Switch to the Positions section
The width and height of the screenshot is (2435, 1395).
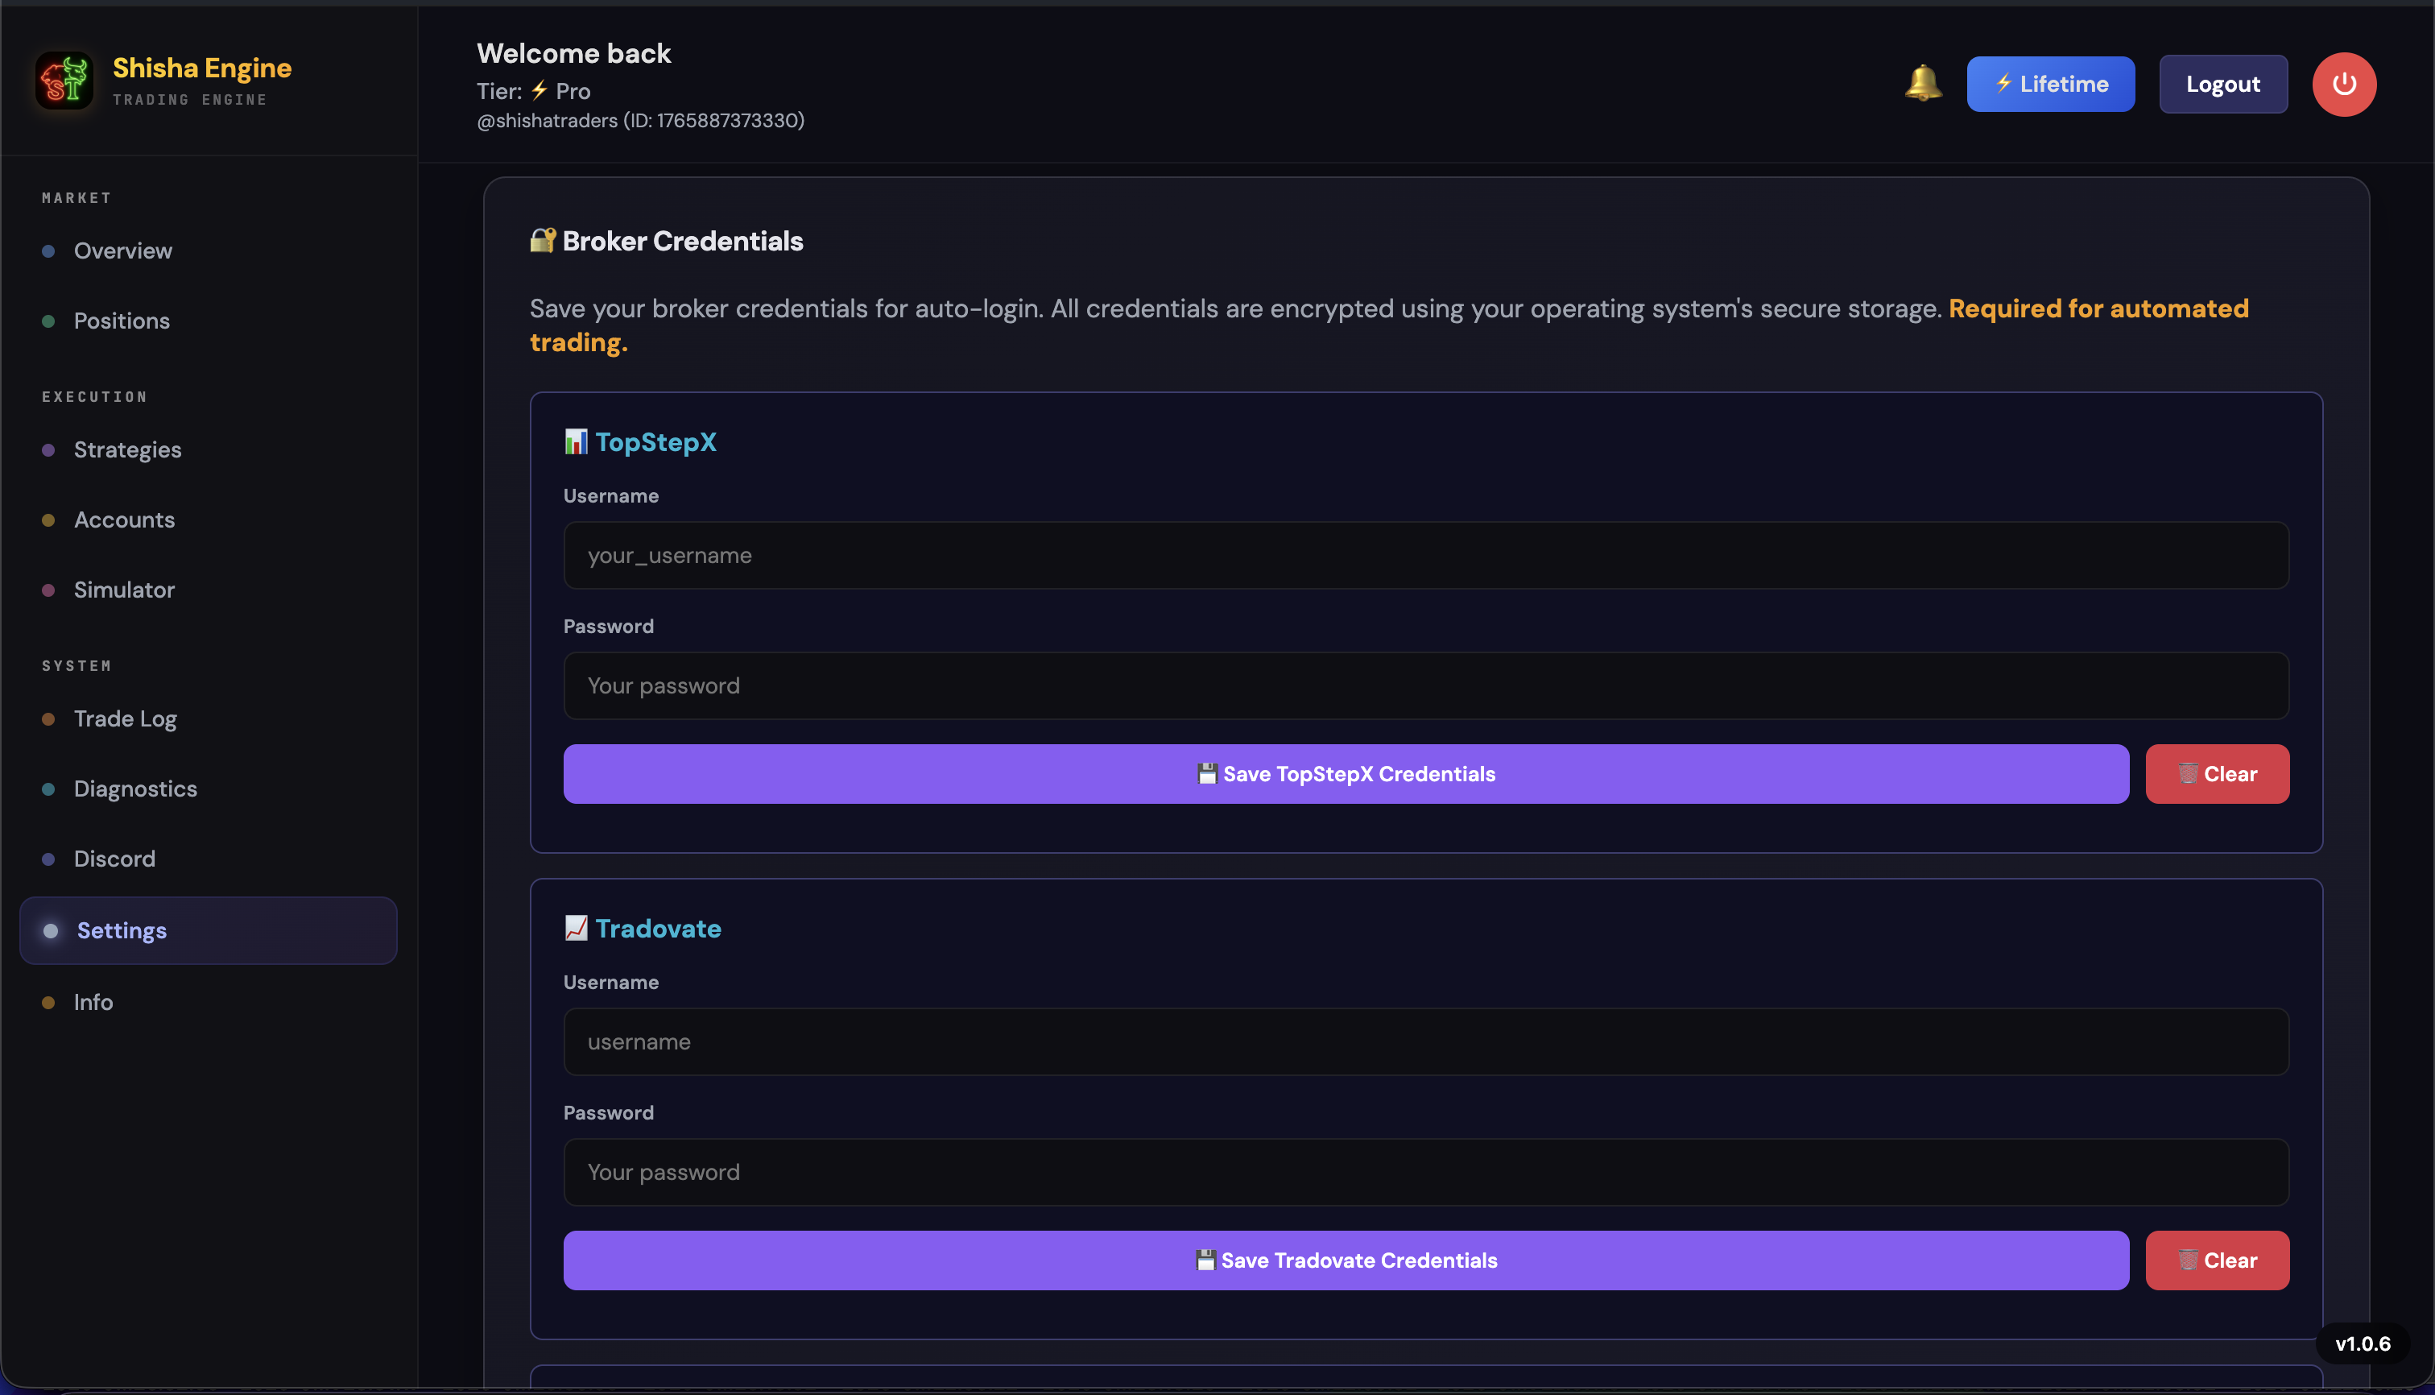(x=122, y=321)
